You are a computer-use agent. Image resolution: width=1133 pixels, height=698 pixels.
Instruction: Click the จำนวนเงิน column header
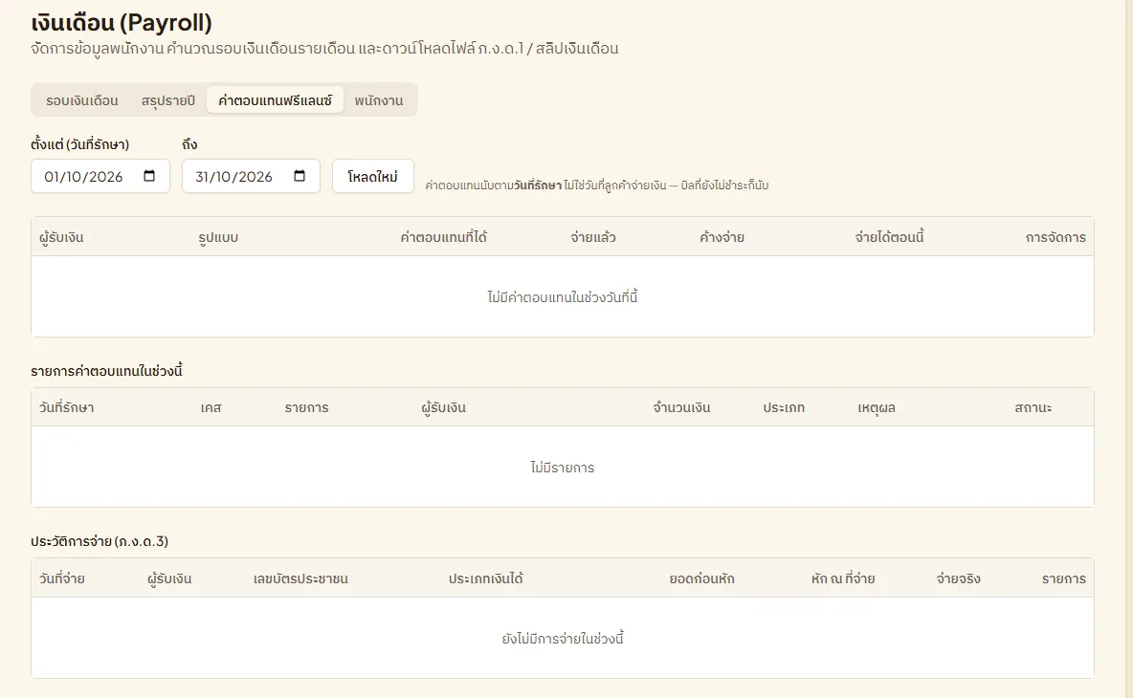pyautogui.click(x=681, y=408)
